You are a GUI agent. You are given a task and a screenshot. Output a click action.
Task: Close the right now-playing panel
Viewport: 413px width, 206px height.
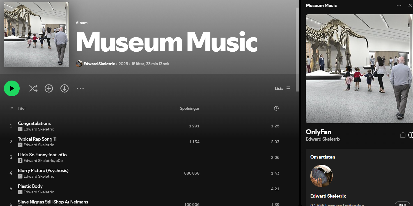pyautogui.click(x=410, y=5)
